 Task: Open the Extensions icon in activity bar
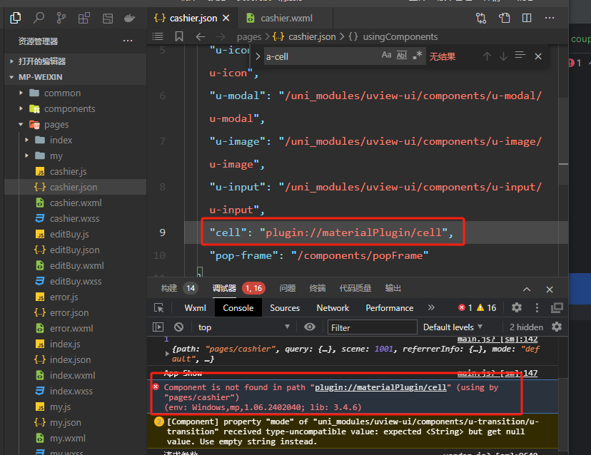[84, 18]
